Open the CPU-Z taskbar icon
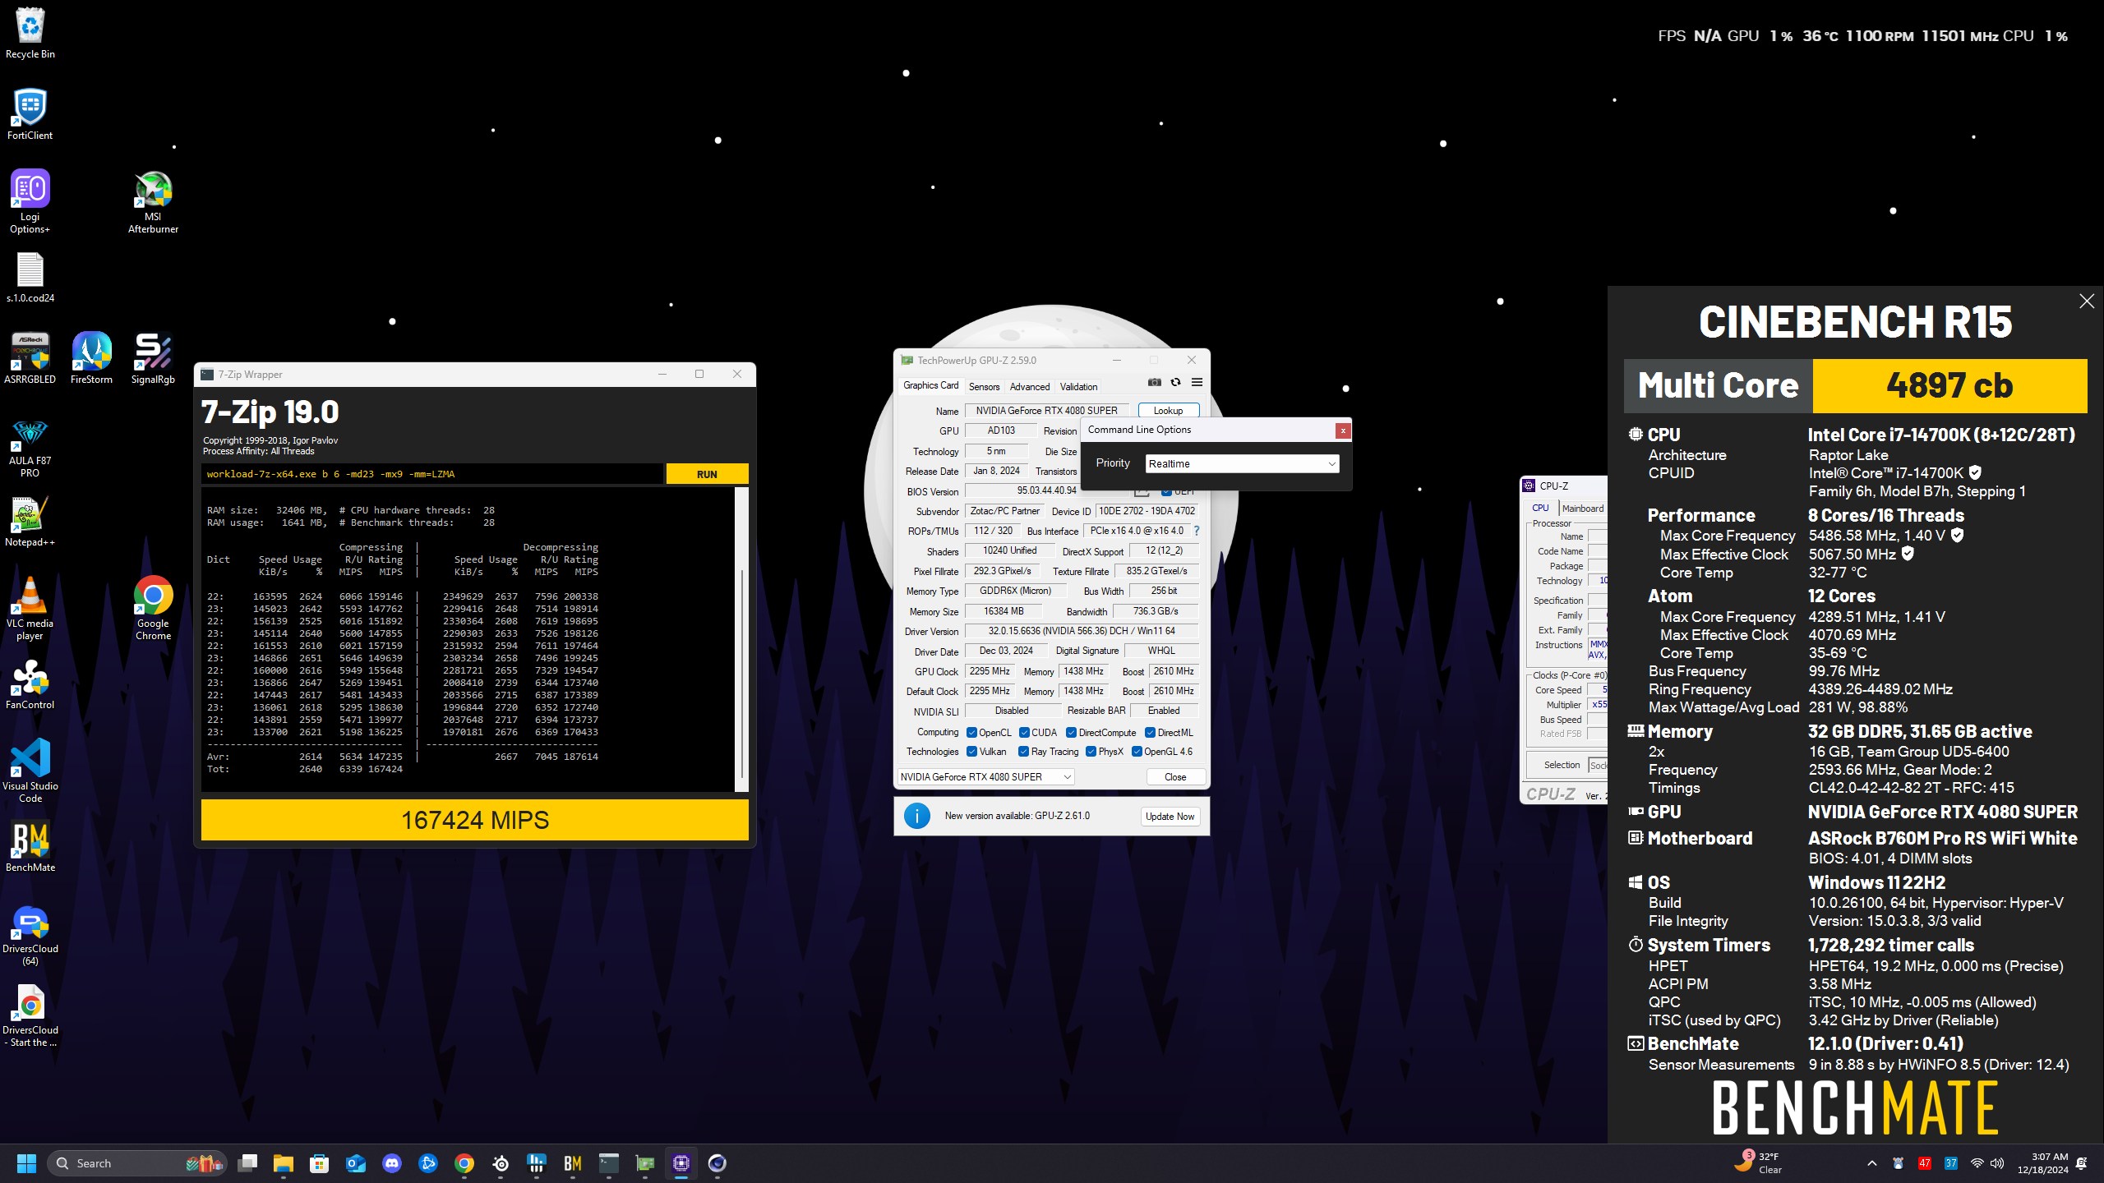This screenshot has width=2104, height=1183. point(681,1163)
